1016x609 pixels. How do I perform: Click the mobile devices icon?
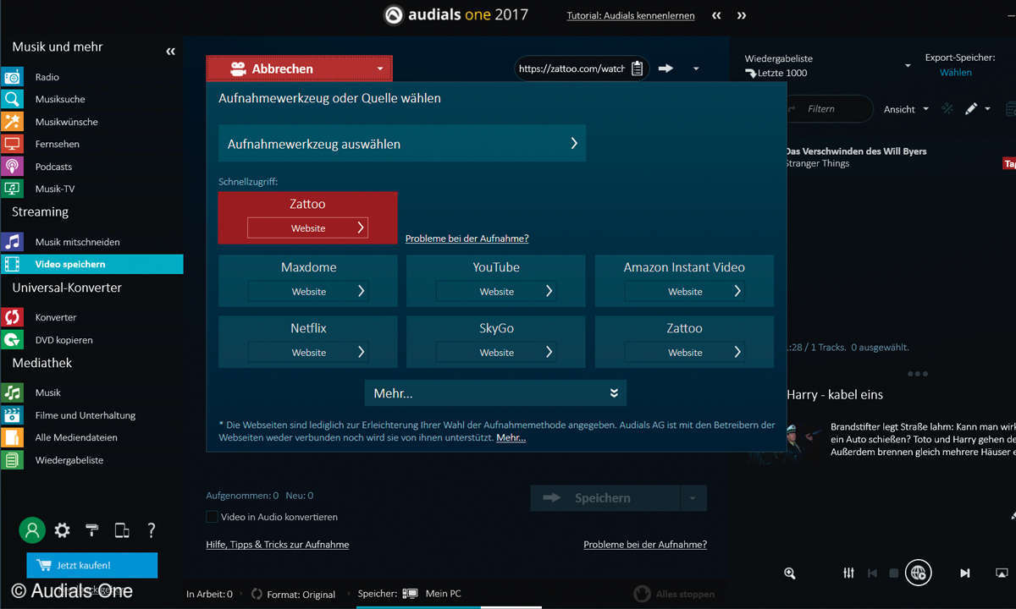(122, 530)
